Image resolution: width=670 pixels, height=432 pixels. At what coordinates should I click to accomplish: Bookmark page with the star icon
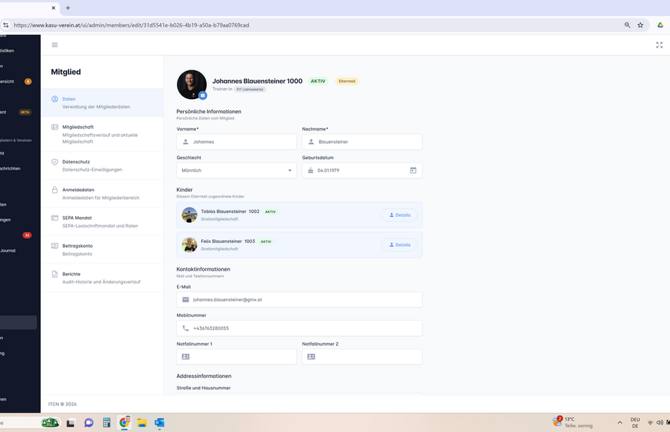pos(640,25)
